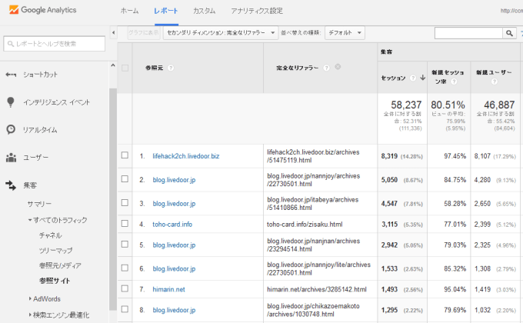This screenshot has height=323, width=523.
Task: Switch to the カスタム tab
Action: click(x=204, y=12)
